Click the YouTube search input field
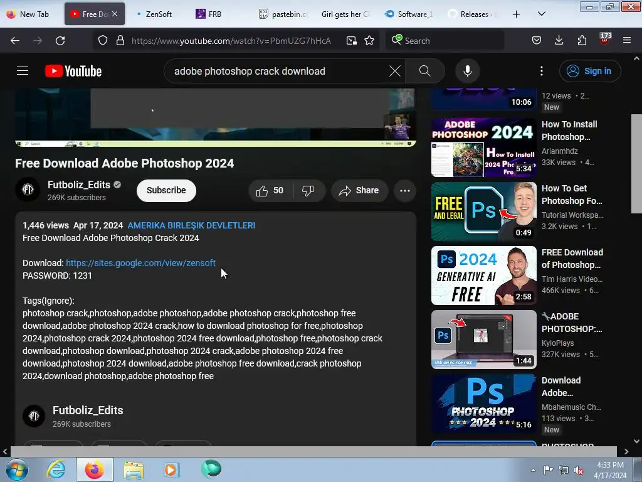Viewport: 642px width, 482px height. pyautogui.click(x=278, y=71)
